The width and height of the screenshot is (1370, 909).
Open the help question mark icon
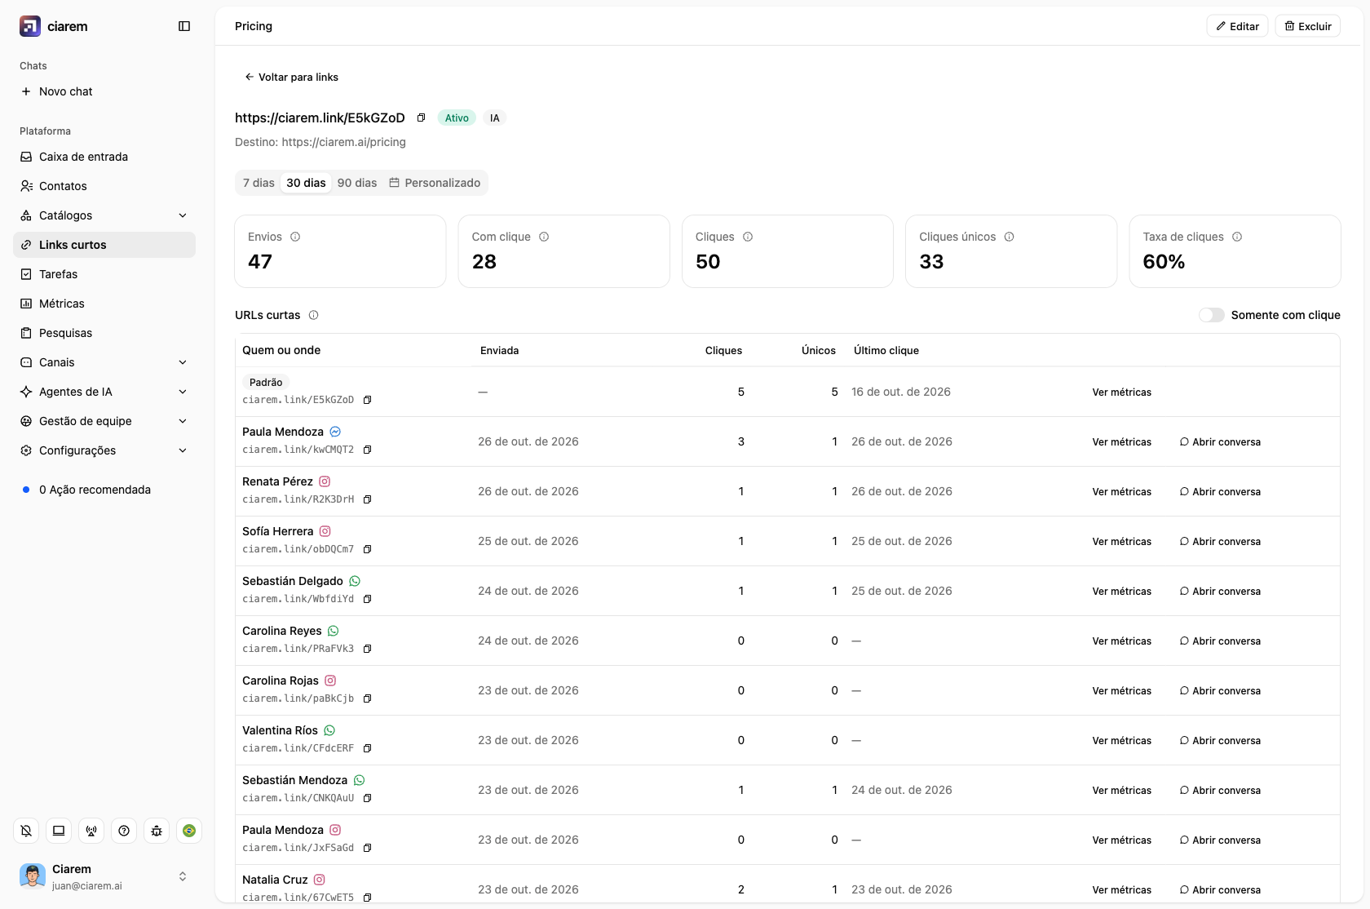coord(124,831)
